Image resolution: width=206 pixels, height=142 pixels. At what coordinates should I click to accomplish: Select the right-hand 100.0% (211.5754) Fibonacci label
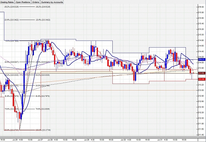point(43,130)
